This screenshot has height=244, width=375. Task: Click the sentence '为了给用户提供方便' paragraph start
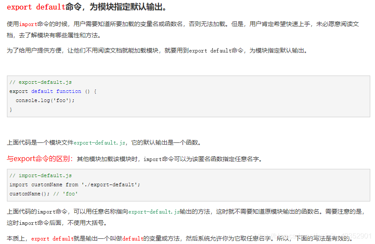[34, 51]
